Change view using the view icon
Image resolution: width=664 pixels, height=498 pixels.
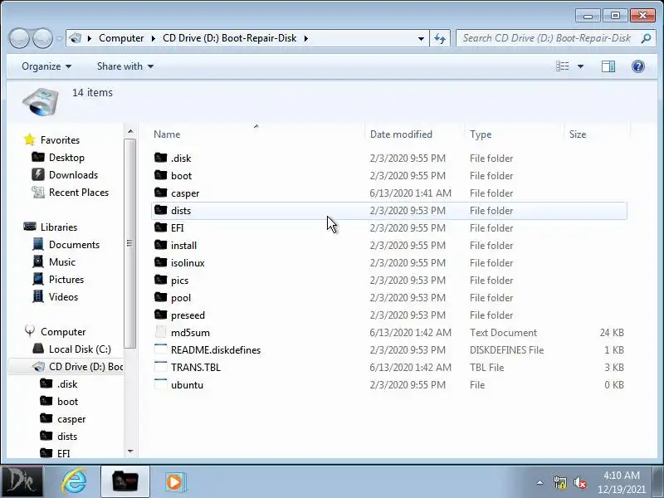pos(563,66)
